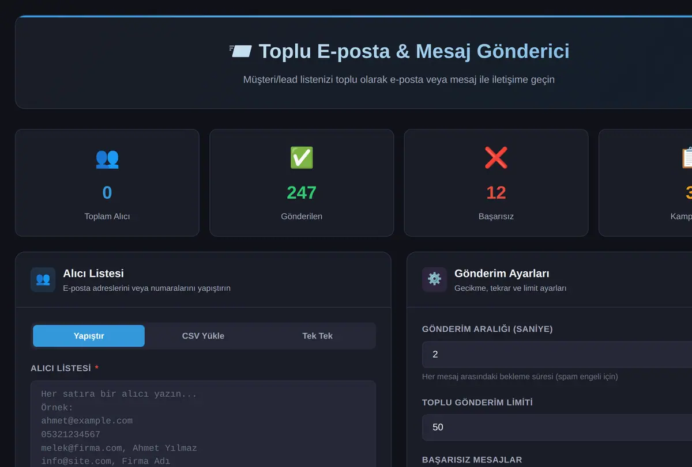The width and height of the screenshot is (692, 467).
Task: Select the Yapıştır tab
Action: [x=89, y=336]
